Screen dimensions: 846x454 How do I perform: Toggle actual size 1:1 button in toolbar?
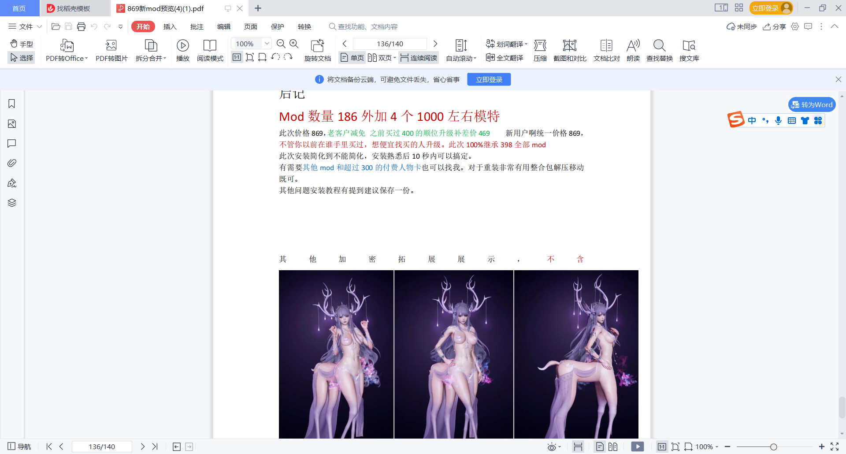point(237,57)
